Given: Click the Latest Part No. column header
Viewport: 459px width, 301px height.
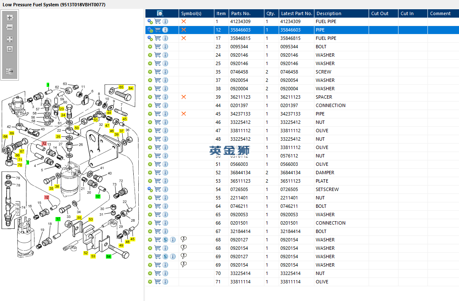Looking at the screenshot, I should click(296, 13).
